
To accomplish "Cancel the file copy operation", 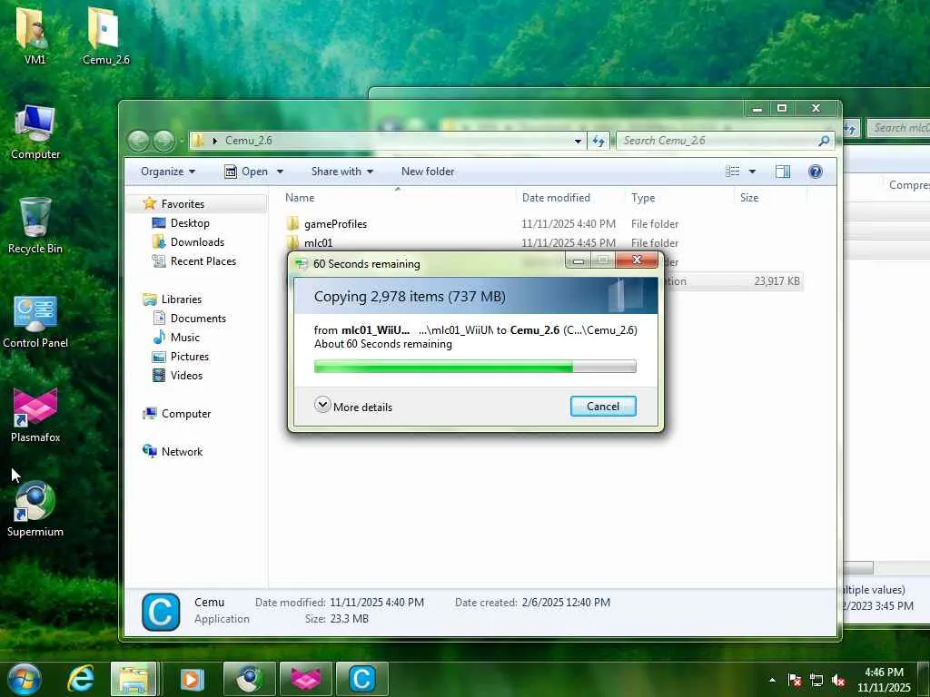I will pos(603,406).
